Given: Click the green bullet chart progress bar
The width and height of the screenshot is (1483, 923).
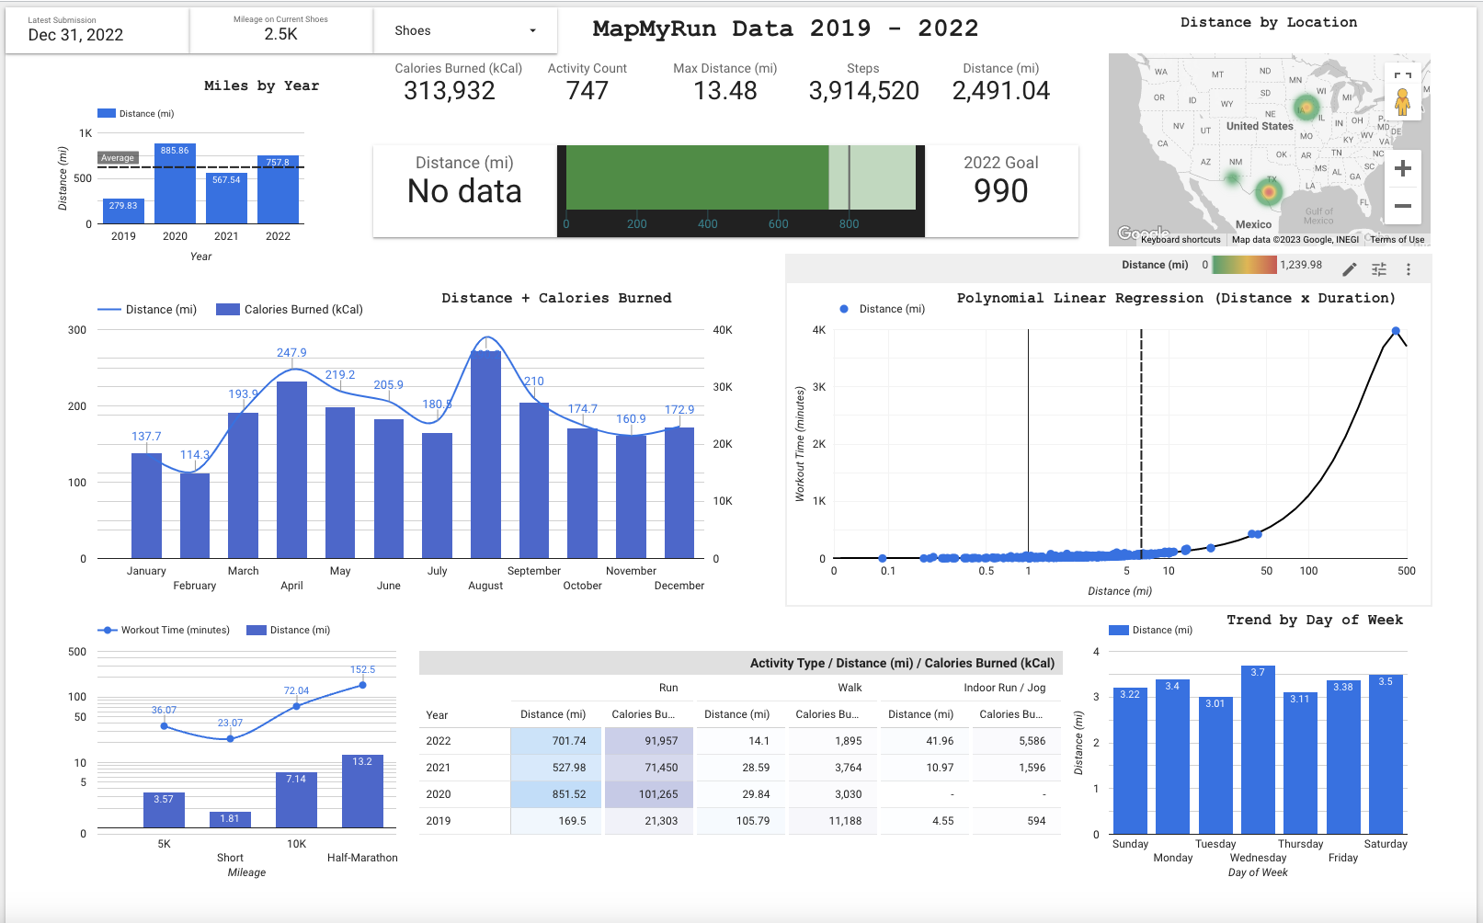Looking at the screenshot, I should 697,177.
